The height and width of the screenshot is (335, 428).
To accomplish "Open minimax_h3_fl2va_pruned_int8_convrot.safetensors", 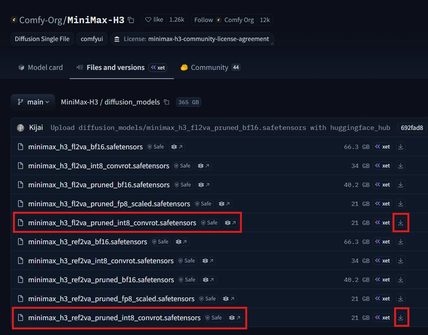I will point(112,223).
